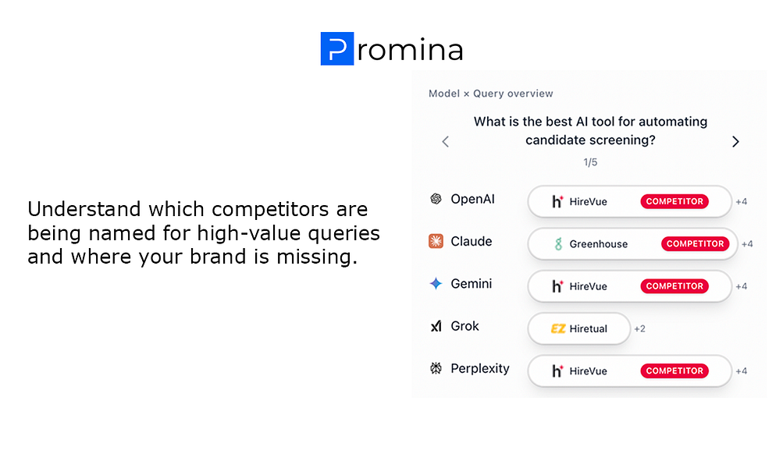Click the right chevron for the next query
The width and height of the screenshot is (783, 468).
coord(735,141)
